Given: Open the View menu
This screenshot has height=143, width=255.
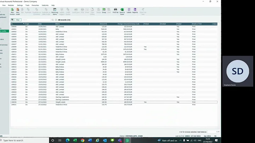Looking at the screenshot, I should pos(4,5).
